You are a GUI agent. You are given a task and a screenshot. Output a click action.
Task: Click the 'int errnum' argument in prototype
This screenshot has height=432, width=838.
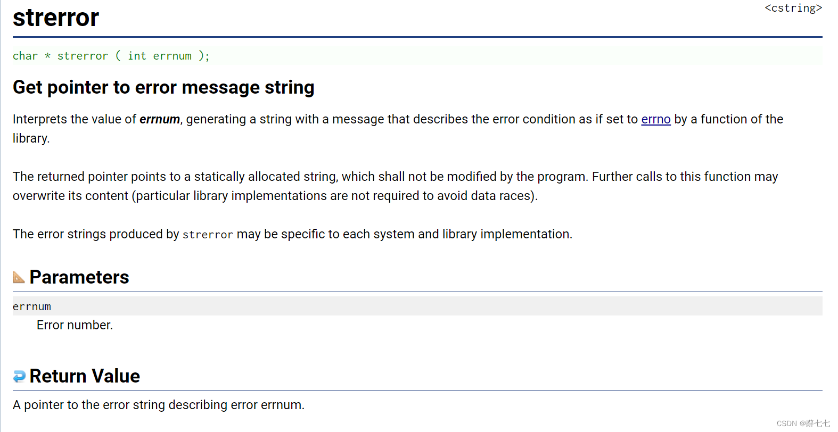160,56
